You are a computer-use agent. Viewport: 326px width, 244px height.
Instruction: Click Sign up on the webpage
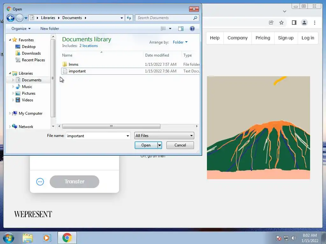(x=286, y=38)
